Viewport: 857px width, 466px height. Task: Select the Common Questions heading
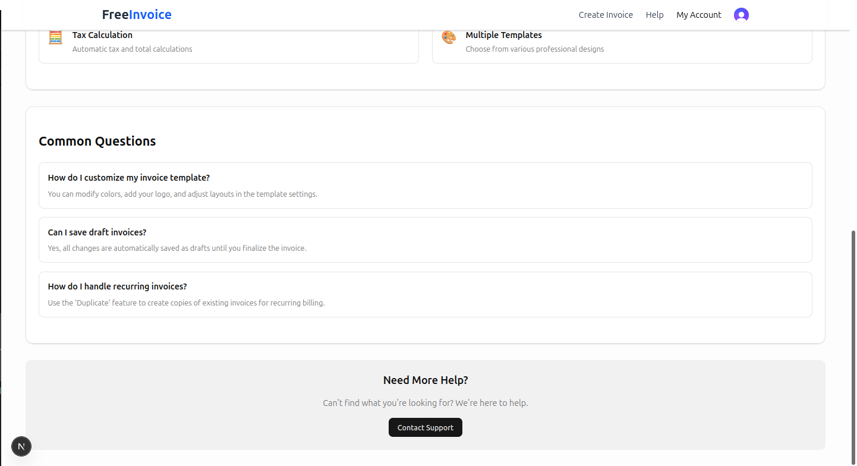(x=97, y=141)
